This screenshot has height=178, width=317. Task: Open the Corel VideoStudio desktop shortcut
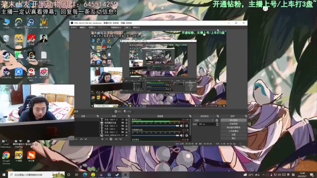click(x=6, y=144)
